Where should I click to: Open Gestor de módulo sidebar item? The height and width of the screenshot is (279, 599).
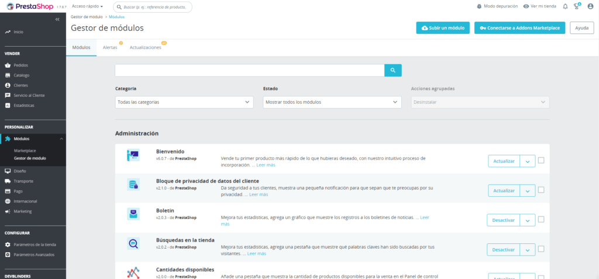30,158
